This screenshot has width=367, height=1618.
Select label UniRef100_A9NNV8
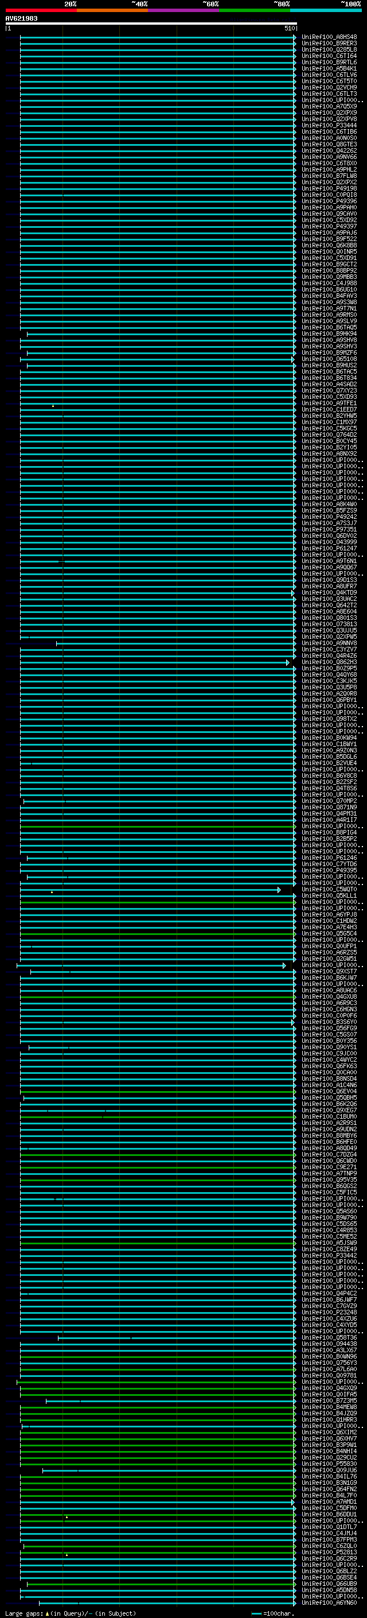(329, 643)
